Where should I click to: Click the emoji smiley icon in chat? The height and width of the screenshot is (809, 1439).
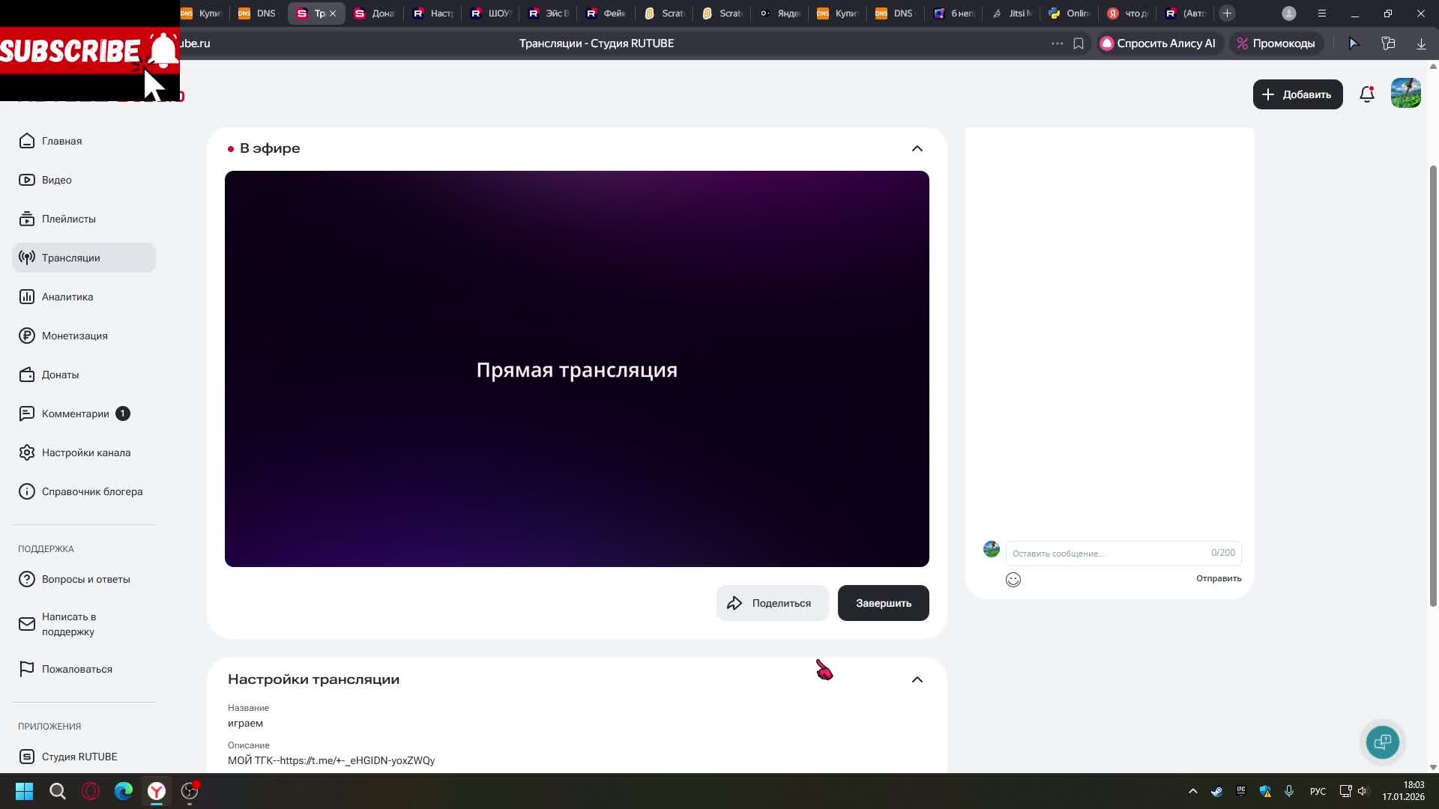coord(1013,579)
